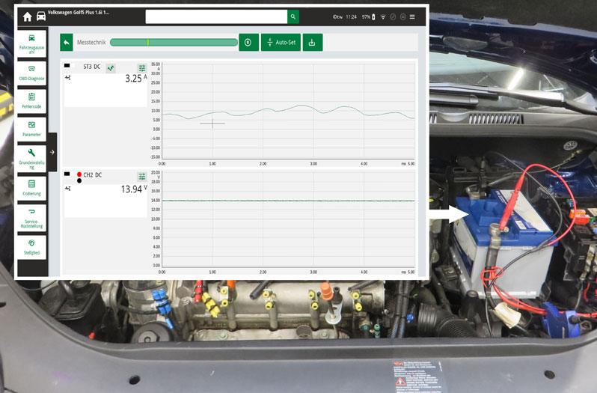Go to the home screen
Viewport: 597px width, 393px height.
click(x=27, y=16)
